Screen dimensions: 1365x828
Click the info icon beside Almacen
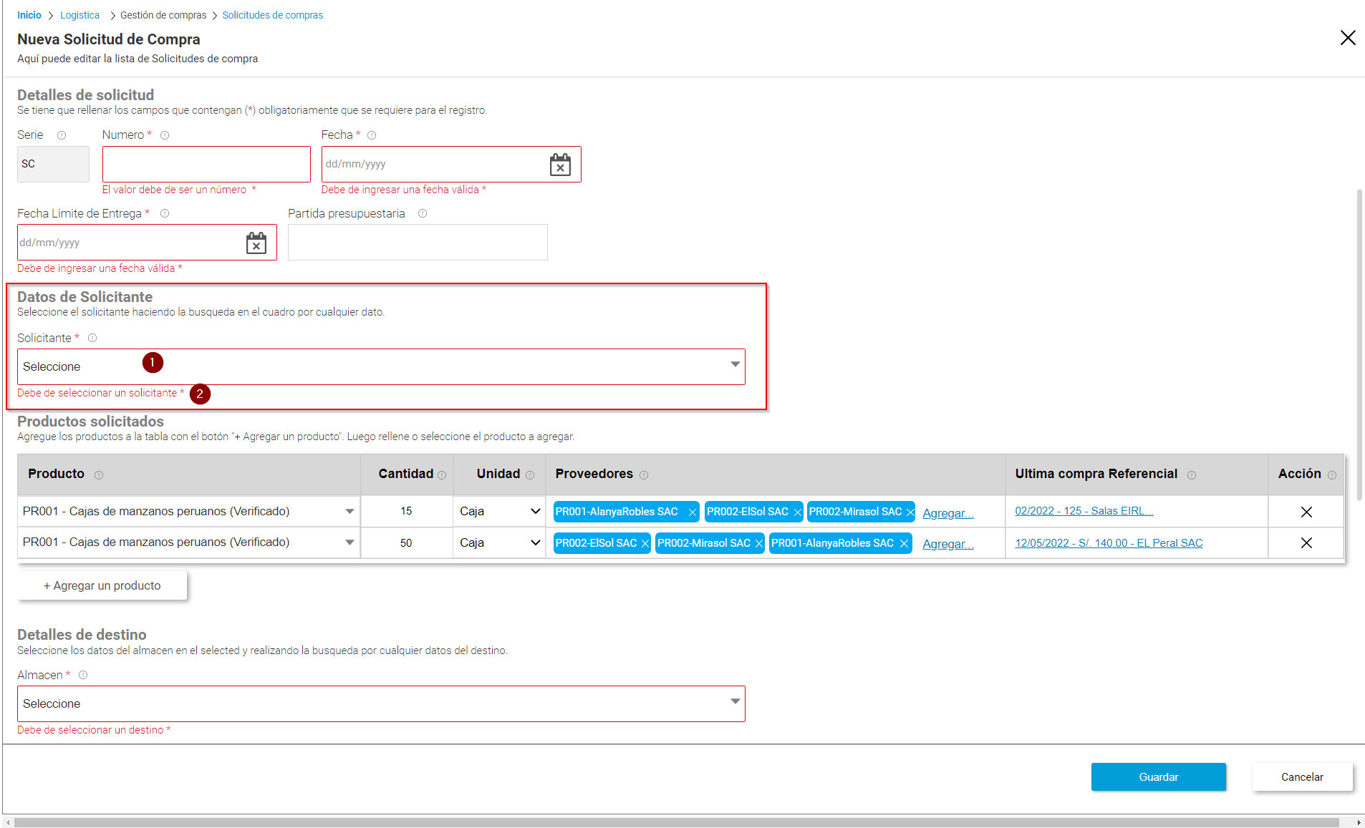click(x=83, y=675)
